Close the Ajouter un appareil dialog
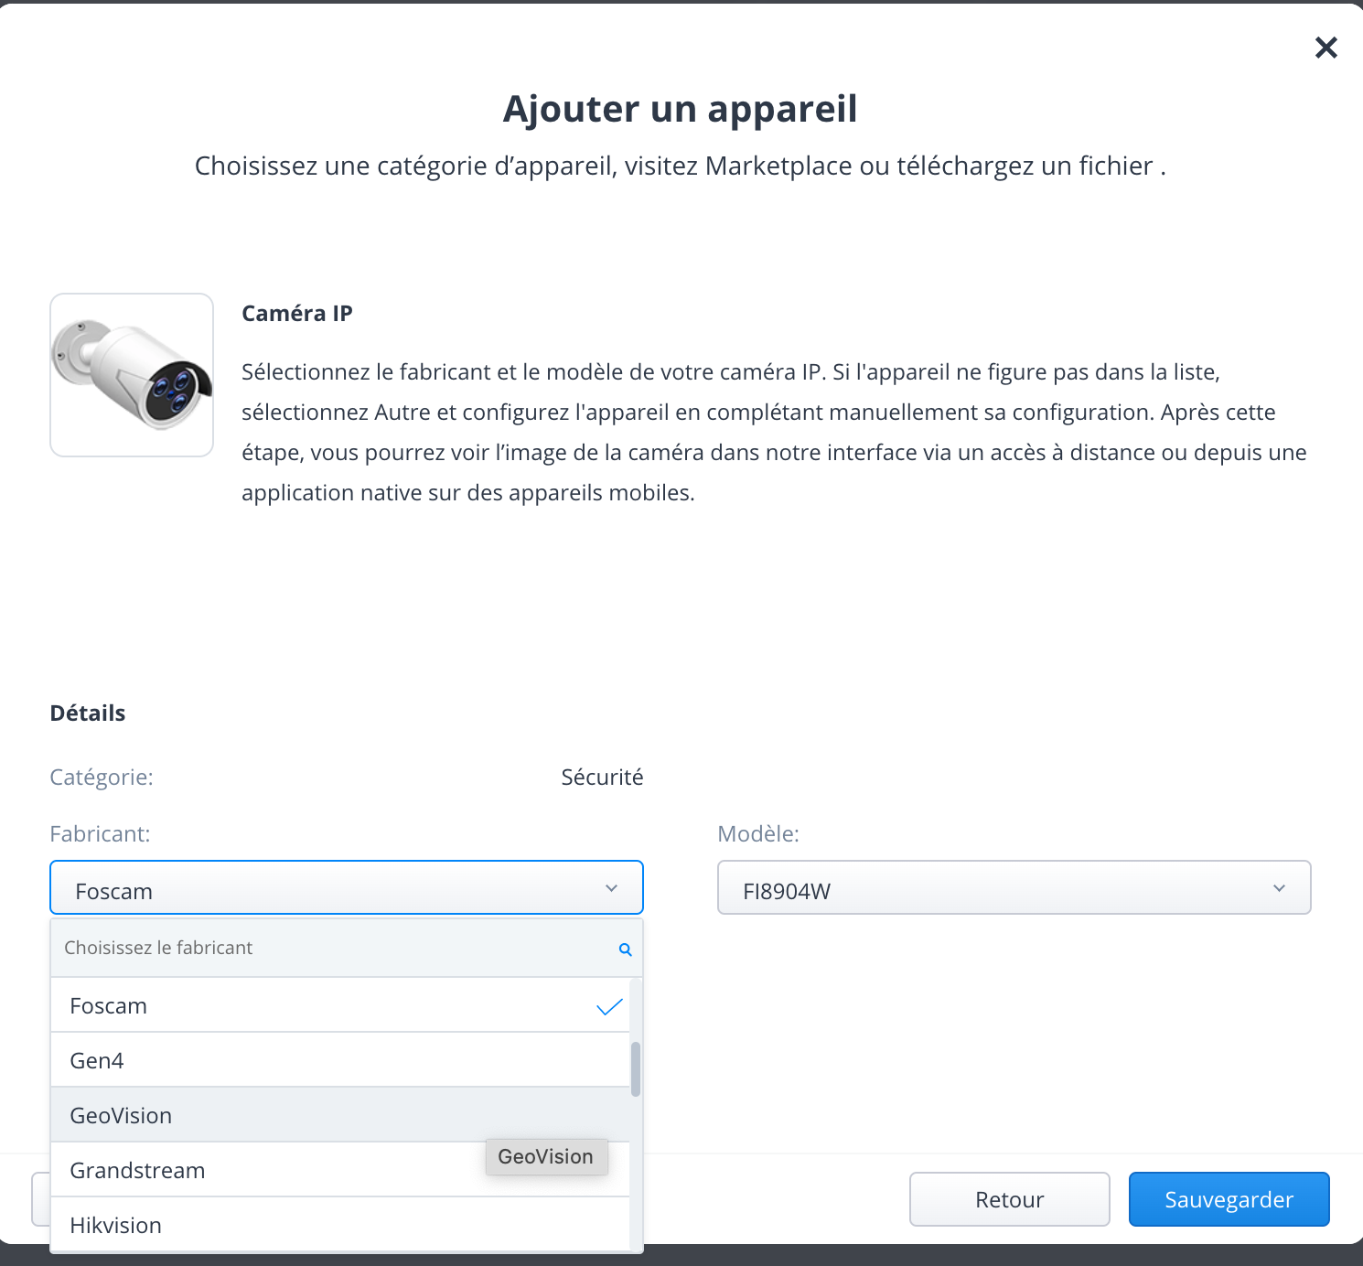1363x1266 pixels. pyautogui.click(x=1325, y=48)
